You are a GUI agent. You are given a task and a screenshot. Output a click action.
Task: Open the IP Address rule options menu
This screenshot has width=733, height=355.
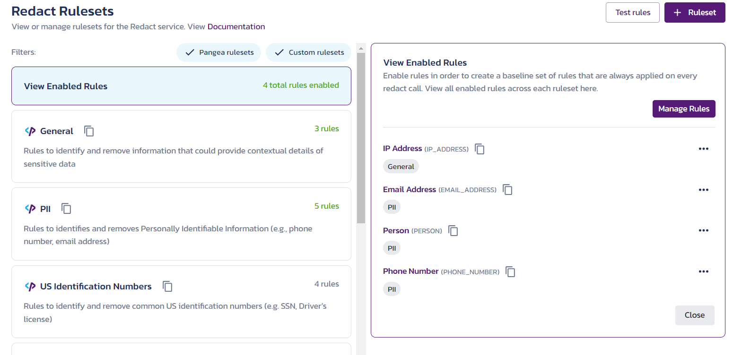point(703,149)
